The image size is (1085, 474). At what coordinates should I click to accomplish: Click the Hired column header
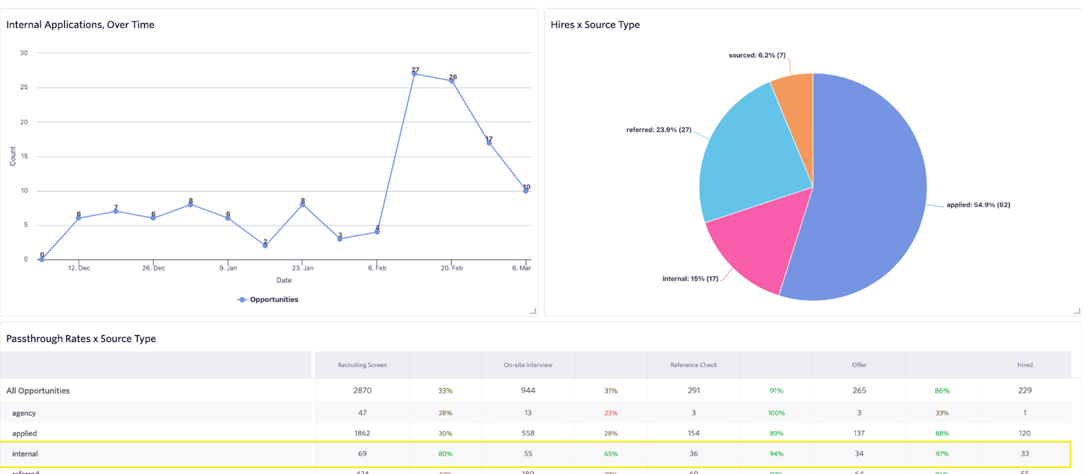(1024, 365)
